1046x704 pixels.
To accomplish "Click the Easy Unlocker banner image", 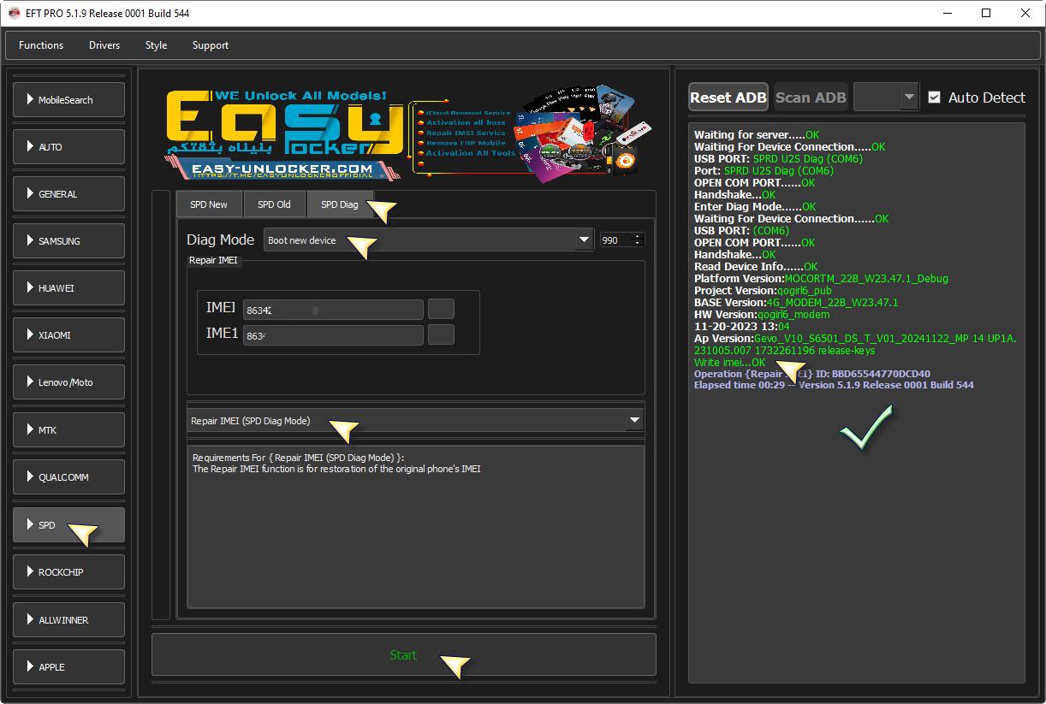I will [x=408, y=133].
